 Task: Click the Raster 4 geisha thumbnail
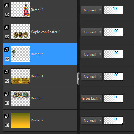[20, 10]
